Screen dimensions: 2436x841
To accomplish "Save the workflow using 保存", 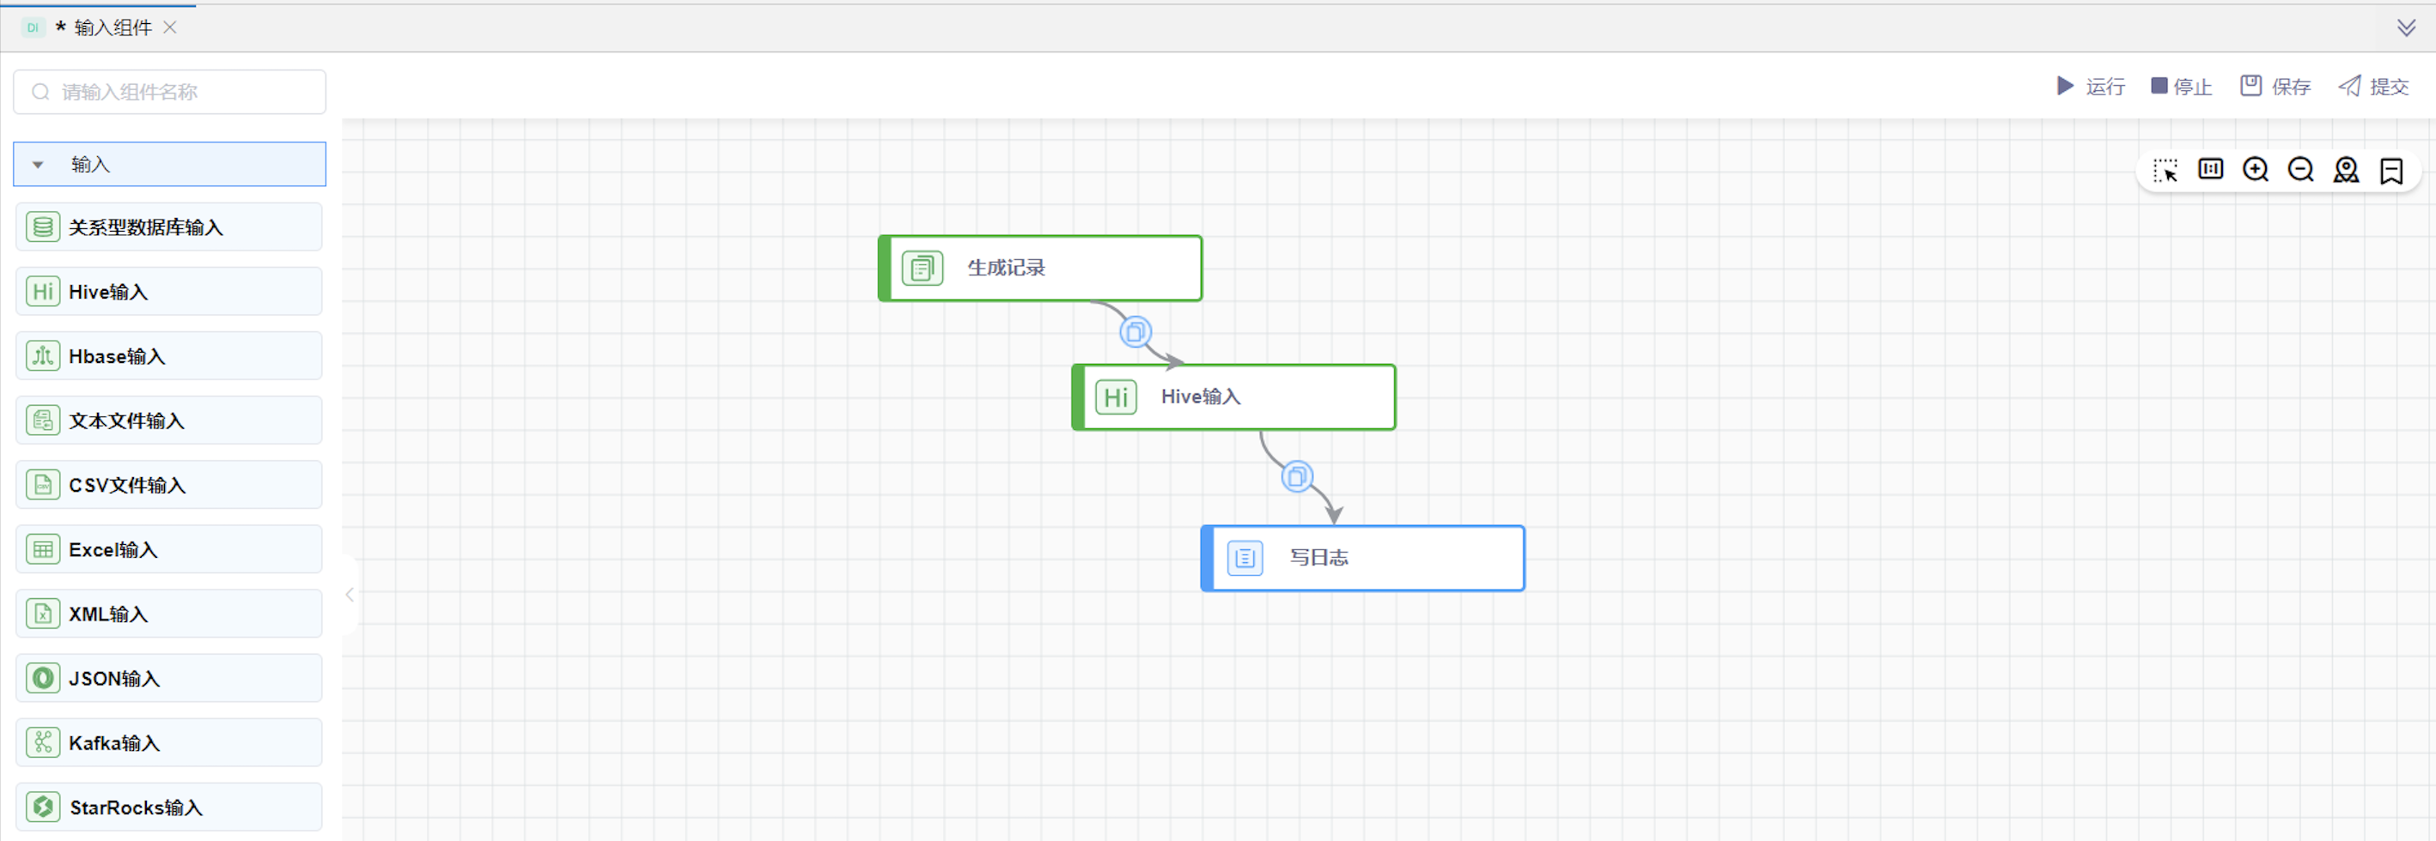I will [2275, 87].
